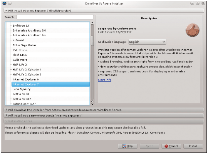Click the window menu button beside app icon
Image resolution: width=208 pixels, height=154 pixels.
coord(10,3)
